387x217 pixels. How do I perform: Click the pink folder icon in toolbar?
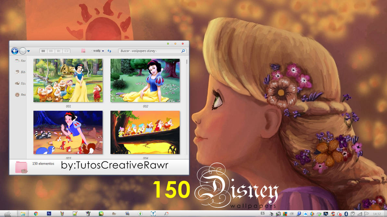point(83,51)
